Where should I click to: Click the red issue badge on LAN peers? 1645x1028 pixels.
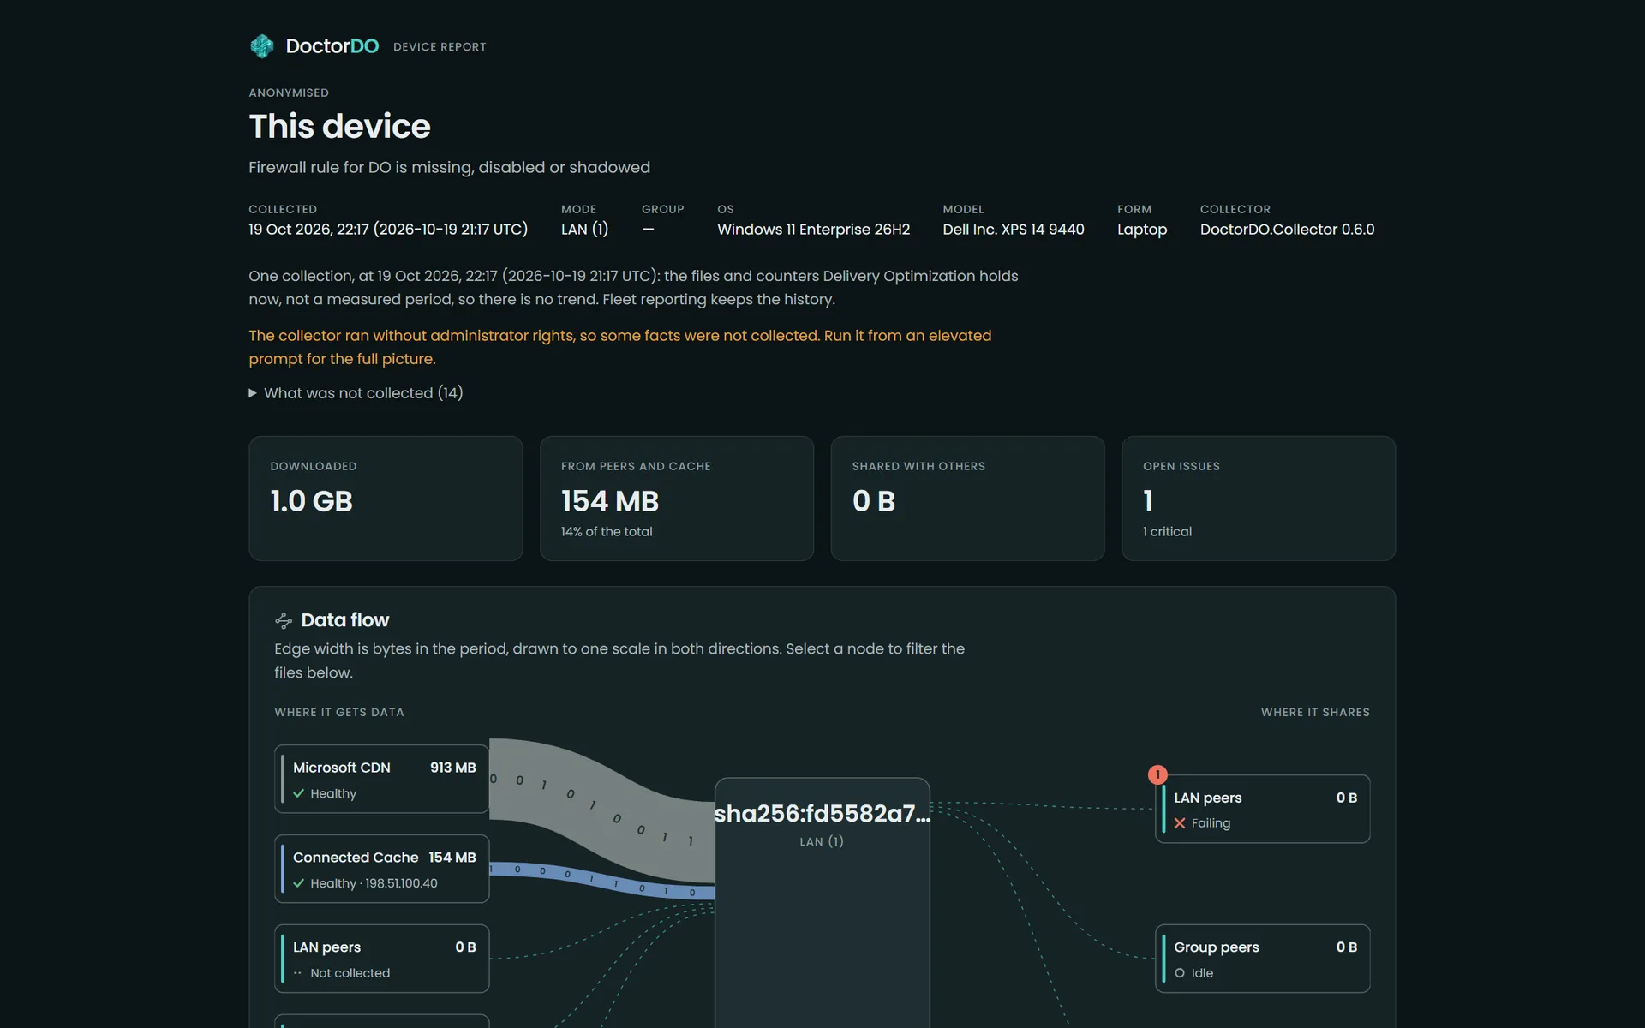pos(1157,774)
